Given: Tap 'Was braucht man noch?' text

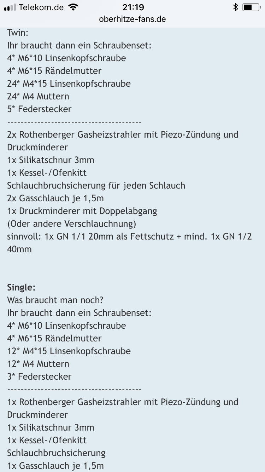Looking at the screenshot, I should click(x=55, y=300).
